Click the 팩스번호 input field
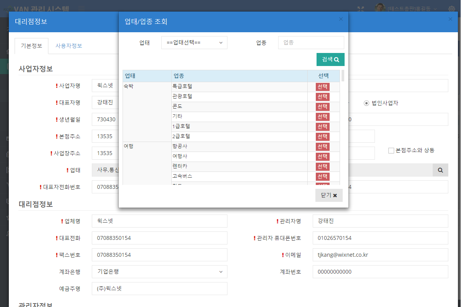Image resolution: width=461 pixels, height=307 pixels. 159,255
